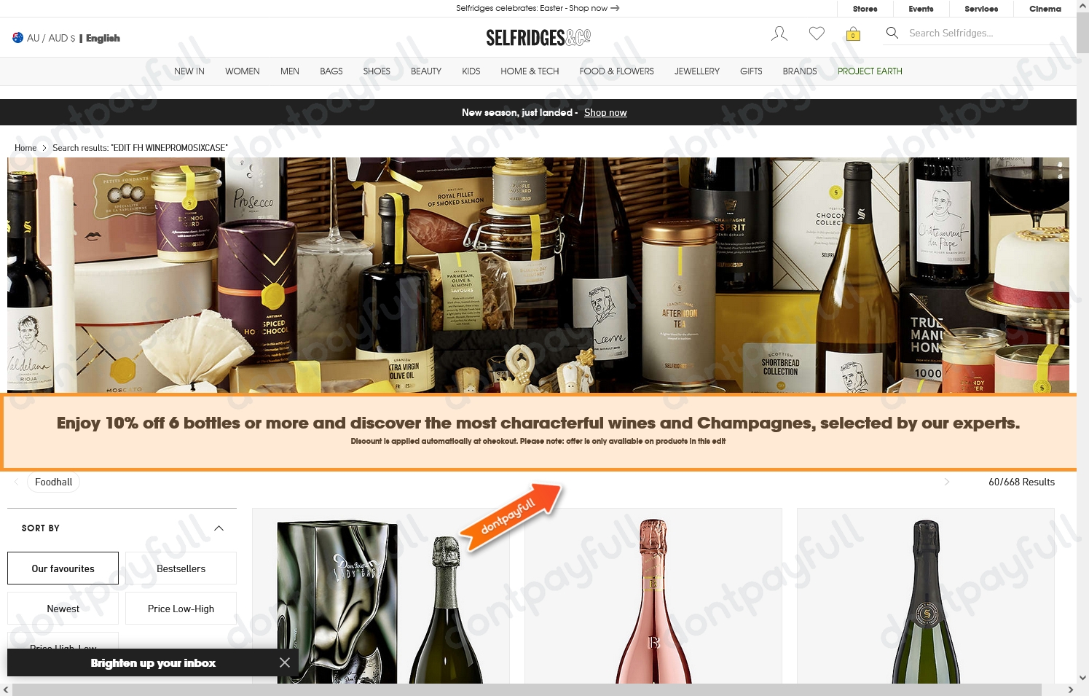Click the Brighten up your inbox banner
This screenshot has width=1089, height=696.
(153, 662)
